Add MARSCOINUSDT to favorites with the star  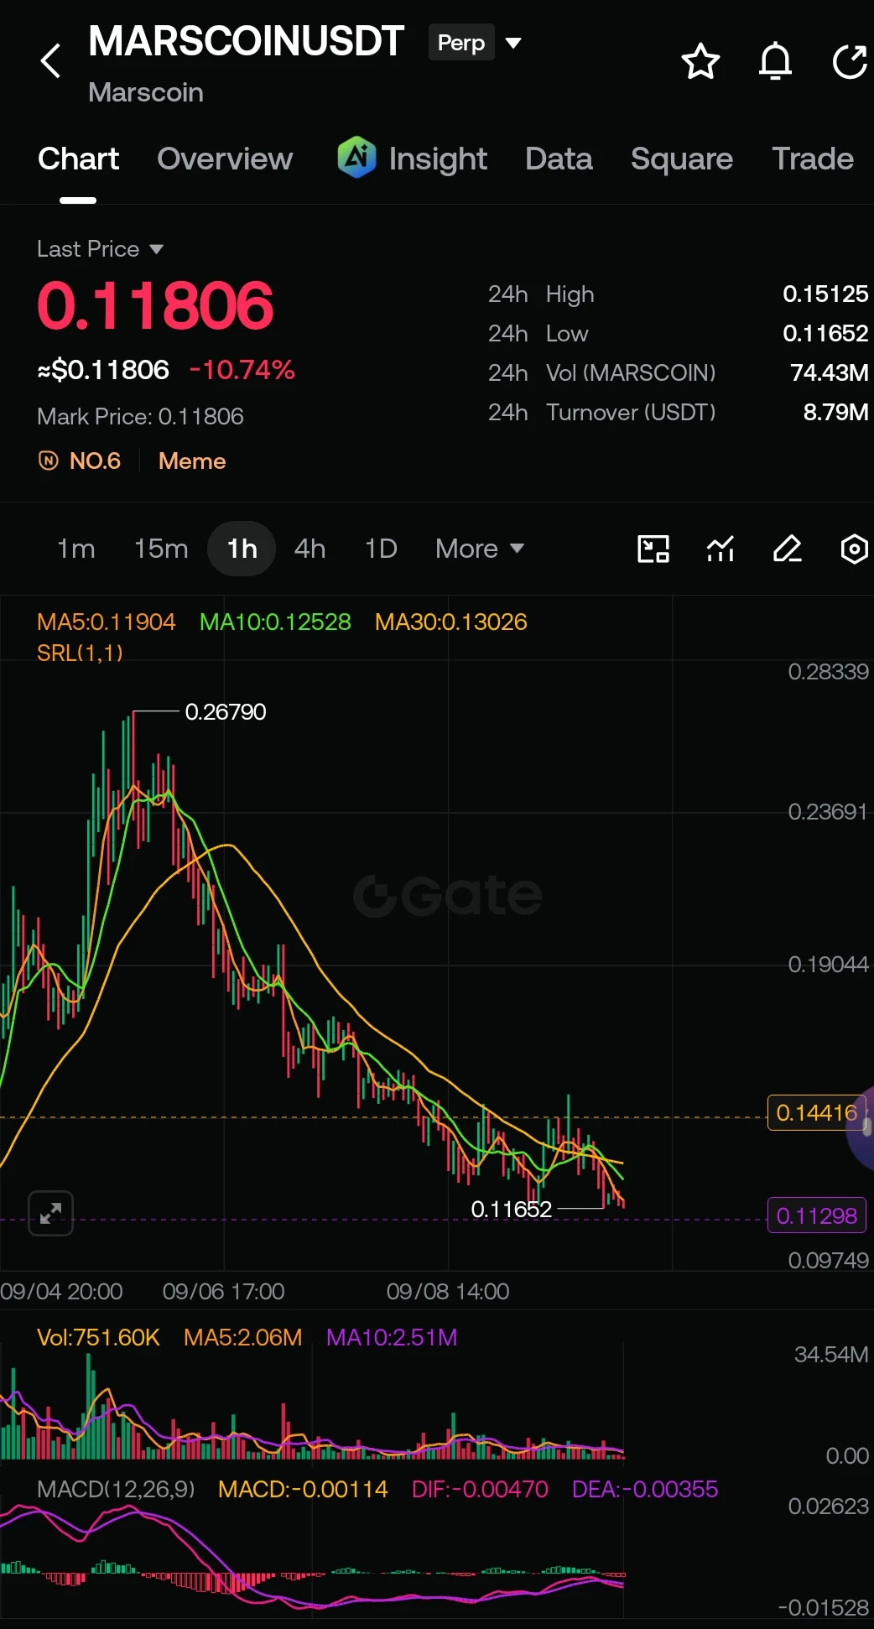700,61
